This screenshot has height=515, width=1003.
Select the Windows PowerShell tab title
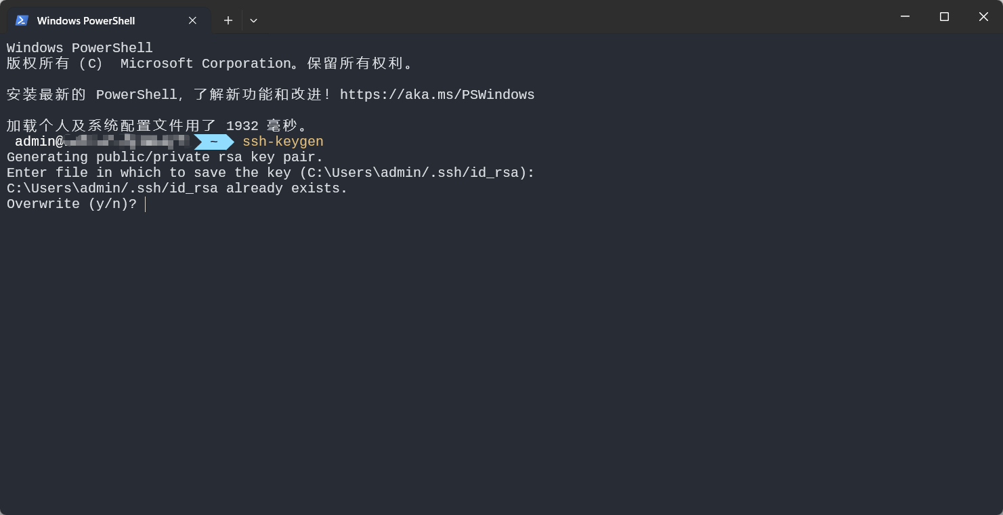pyautogui.click(x=86, y=20)
